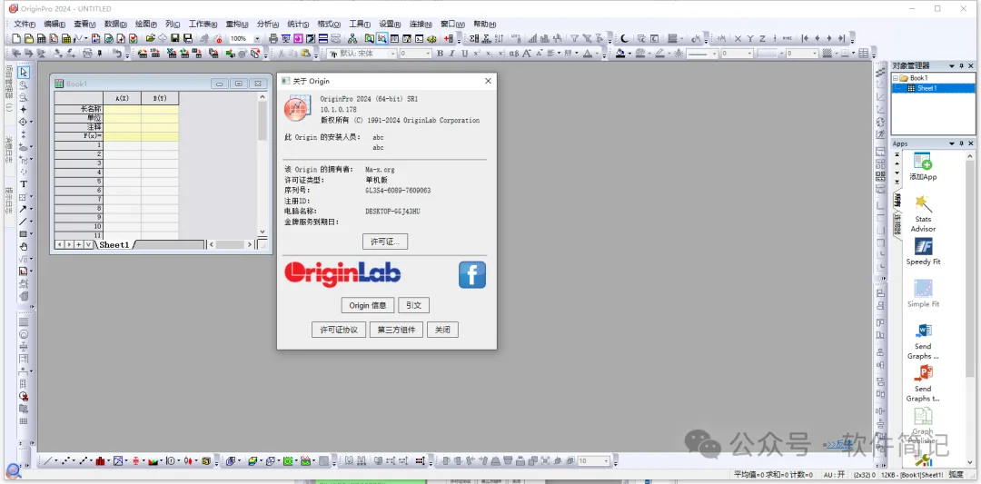
Task: Toggle Italic formatting button
Action: pyautogui.click(x=451, y=54)
